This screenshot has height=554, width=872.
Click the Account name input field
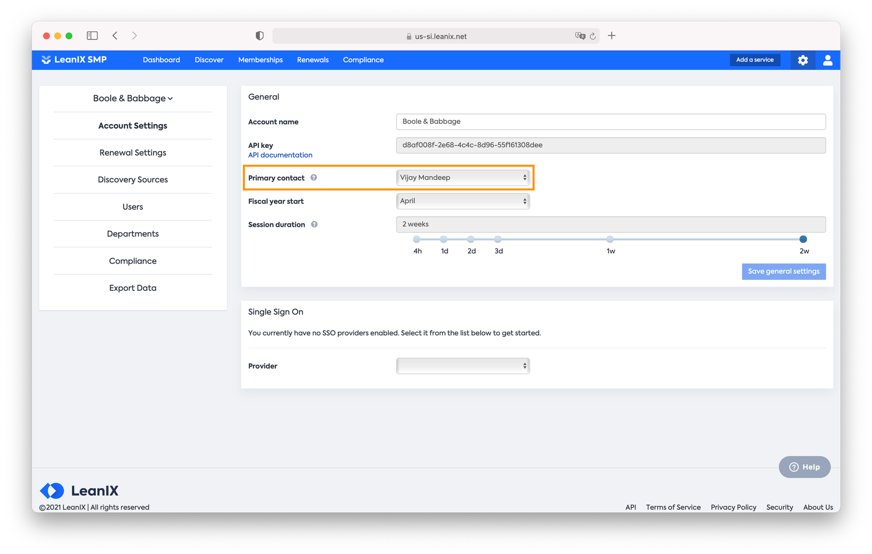click(x=611, y=122)
